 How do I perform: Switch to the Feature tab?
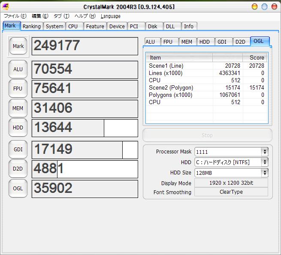click(x=95, y=26)
